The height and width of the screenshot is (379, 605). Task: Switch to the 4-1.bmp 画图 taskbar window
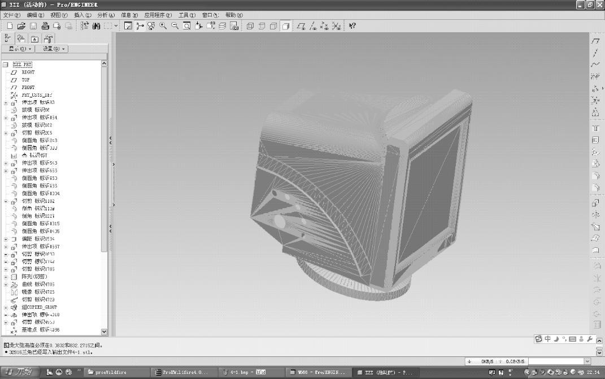(253, 372)
